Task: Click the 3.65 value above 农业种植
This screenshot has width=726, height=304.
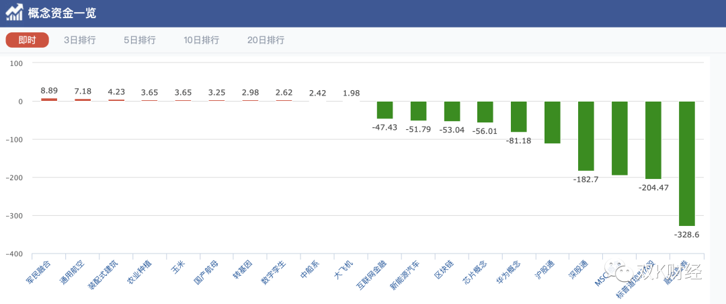Action: [150, 93]
